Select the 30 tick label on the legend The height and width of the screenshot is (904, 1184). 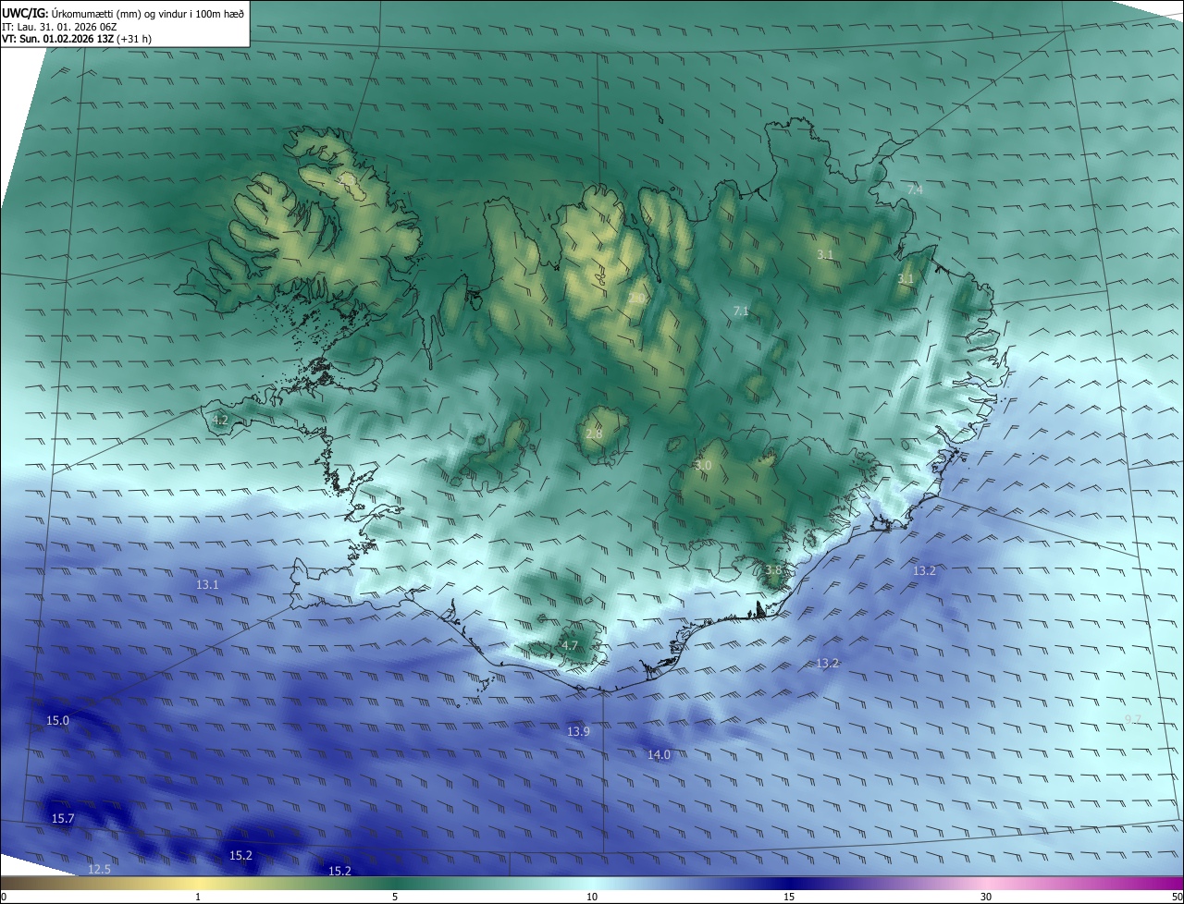[x=986, y=897]
